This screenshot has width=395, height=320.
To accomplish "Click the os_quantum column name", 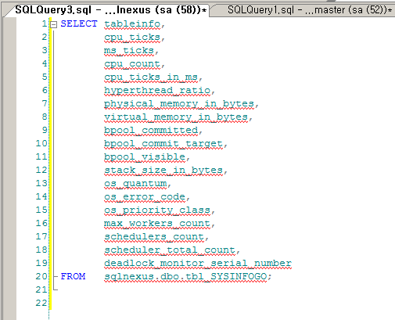I will click(x=135, y=184).
